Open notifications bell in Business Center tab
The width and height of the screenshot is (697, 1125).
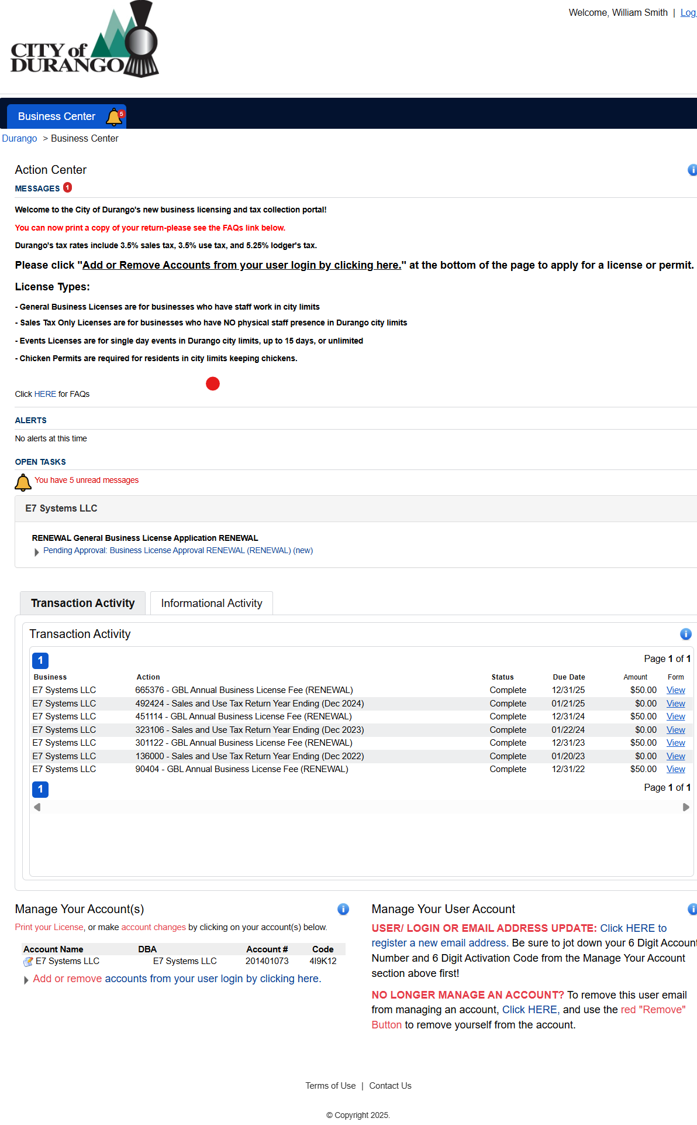114,117
